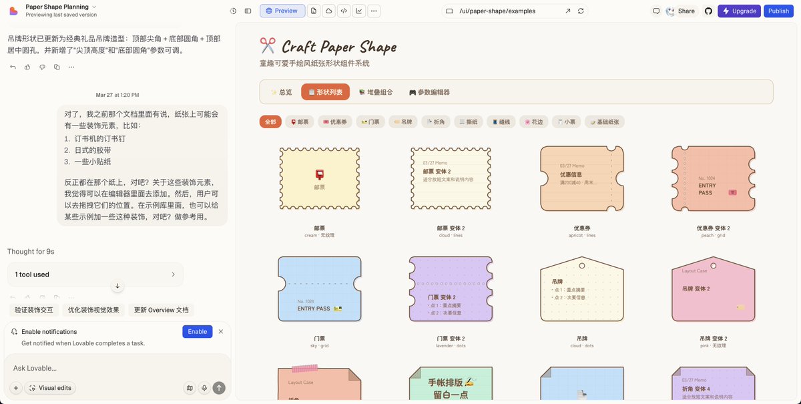801x404 pixels.
Task: Switch to the 形状列表 tab
Action: click(x=326, y=92)
